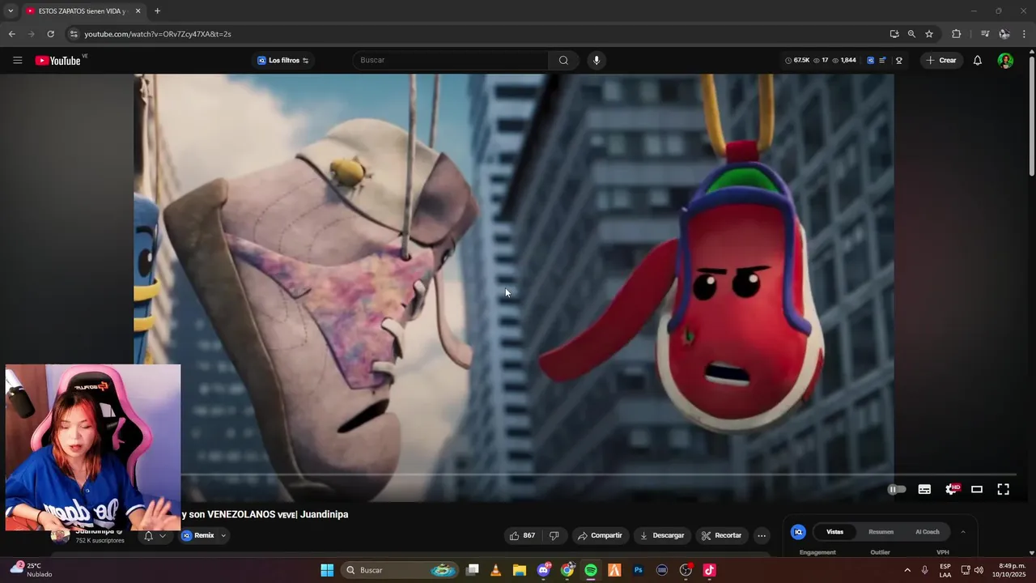1036x583 pixels.
Task: Open the 25°C Nublado weather widget
Action: [x=31, y=570]
